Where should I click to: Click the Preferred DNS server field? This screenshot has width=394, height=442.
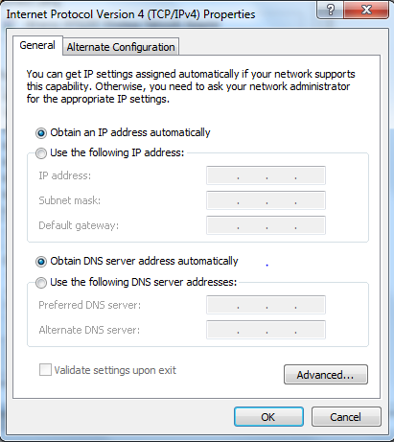(x=266, y=305)
